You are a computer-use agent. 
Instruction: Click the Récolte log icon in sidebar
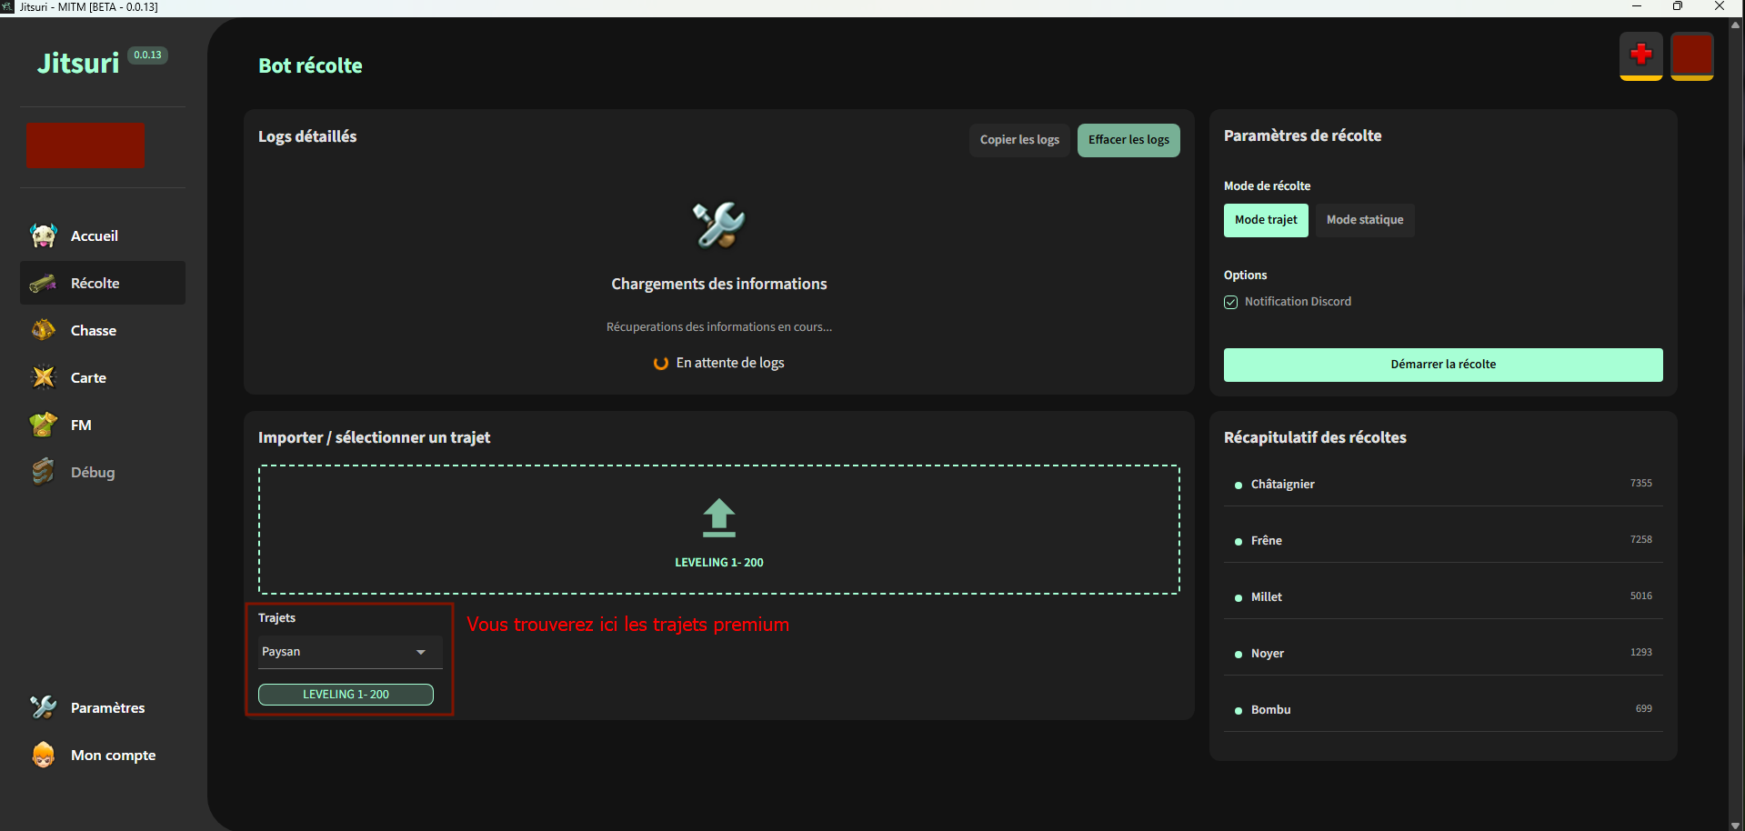tap(43, 283)
